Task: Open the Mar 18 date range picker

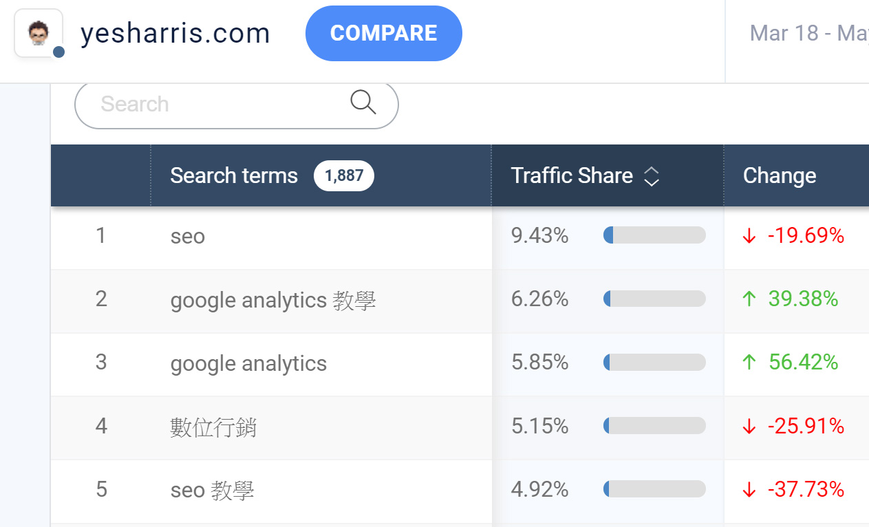Action: [808, 33]
